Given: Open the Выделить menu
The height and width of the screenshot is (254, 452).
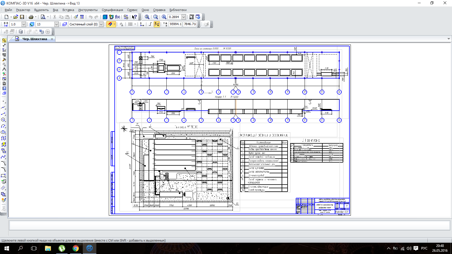Looking at the screenshot, I should pos(41,10).
